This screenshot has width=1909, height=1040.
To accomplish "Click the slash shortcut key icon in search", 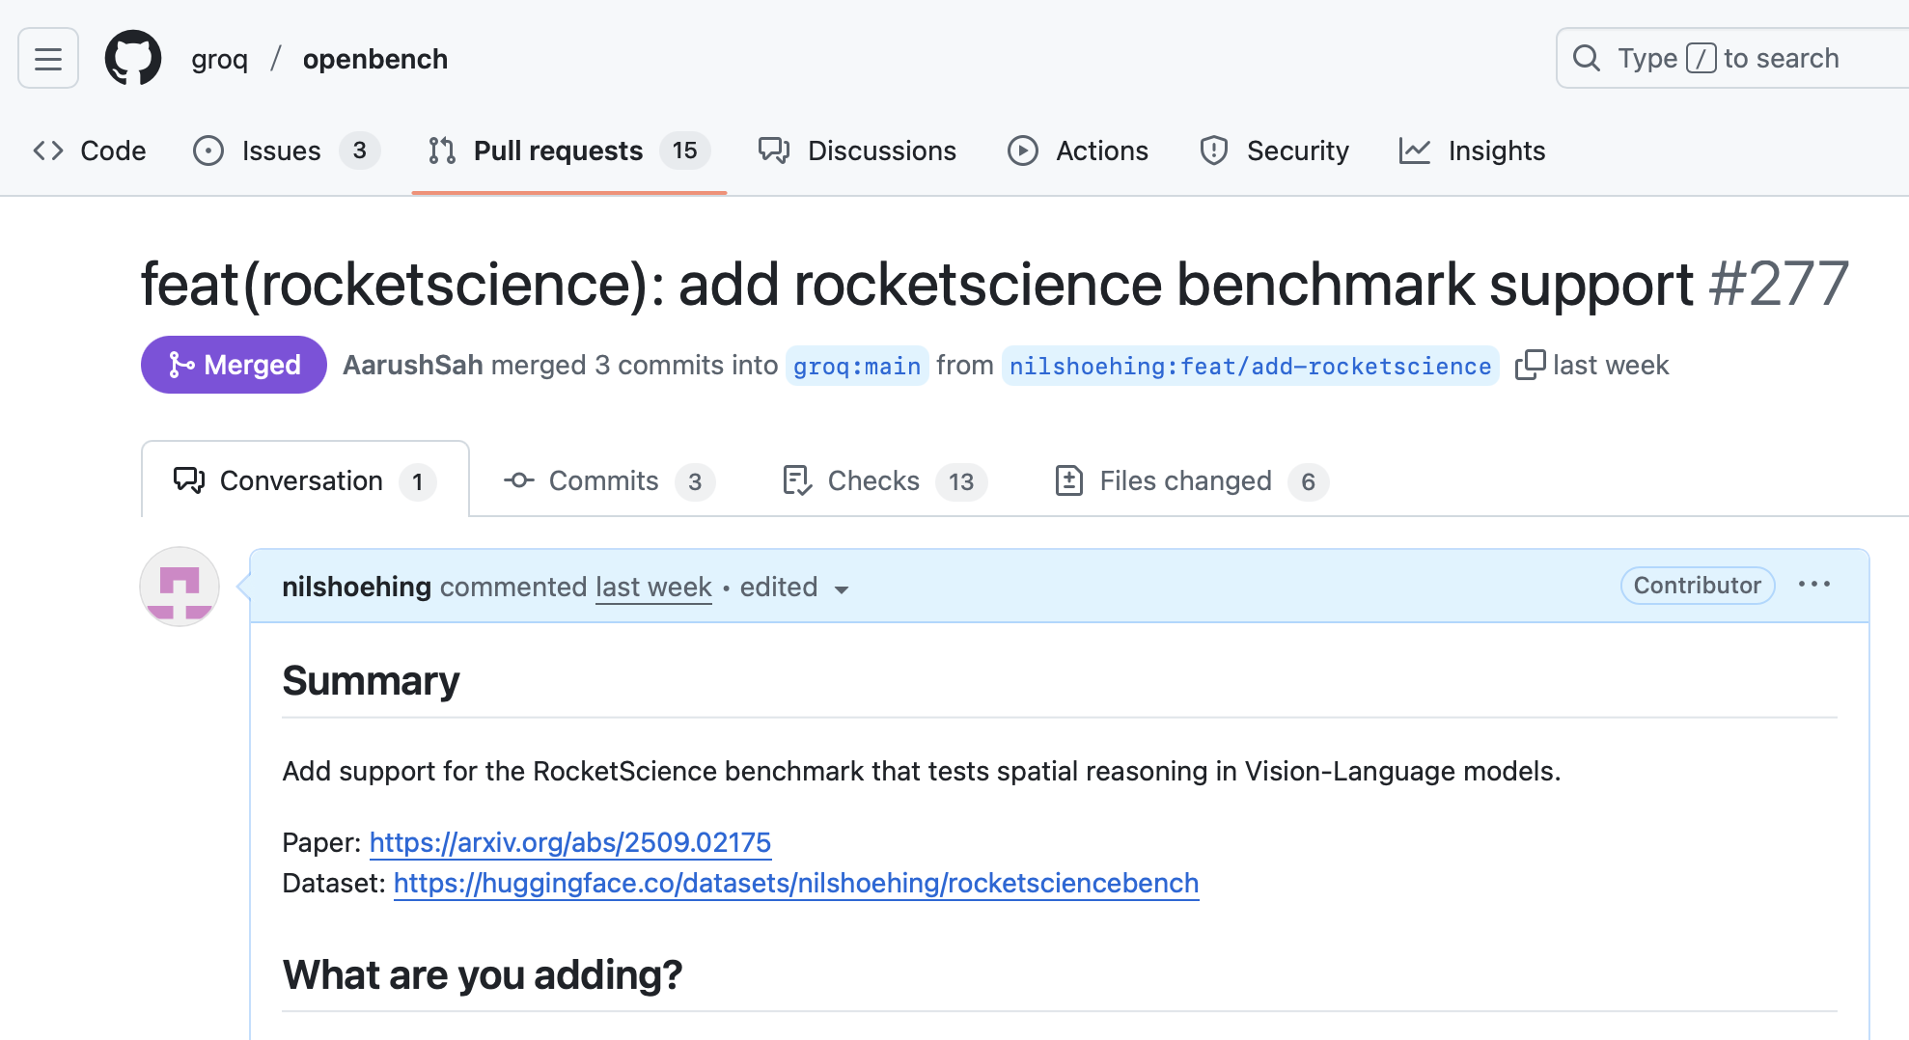I will [1701, 58].
